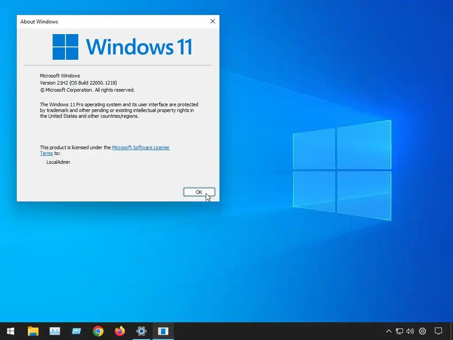Click the Show desktop strip
453x340 pixels.
[452, 331]
